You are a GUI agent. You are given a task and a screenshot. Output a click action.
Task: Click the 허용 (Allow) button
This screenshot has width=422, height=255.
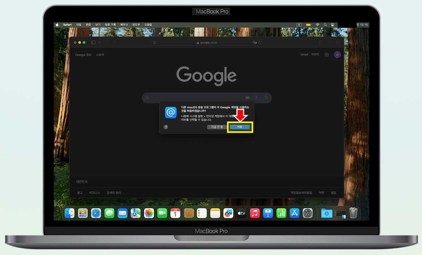pyautogui.click(x=239, y=127)
